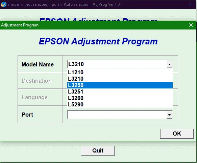Select L1210 from the model list

120,72
